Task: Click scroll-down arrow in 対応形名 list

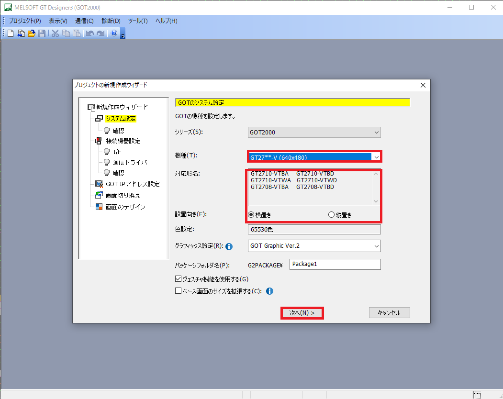Action: click(x=376, y=201)
